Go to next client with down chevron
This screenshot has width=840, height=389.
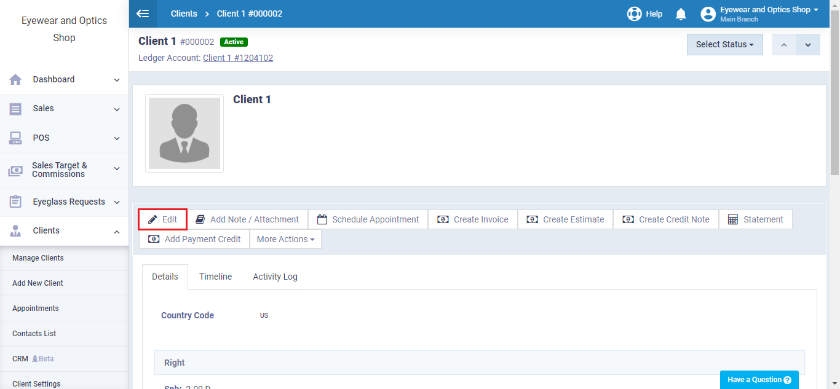coord(808,44)
